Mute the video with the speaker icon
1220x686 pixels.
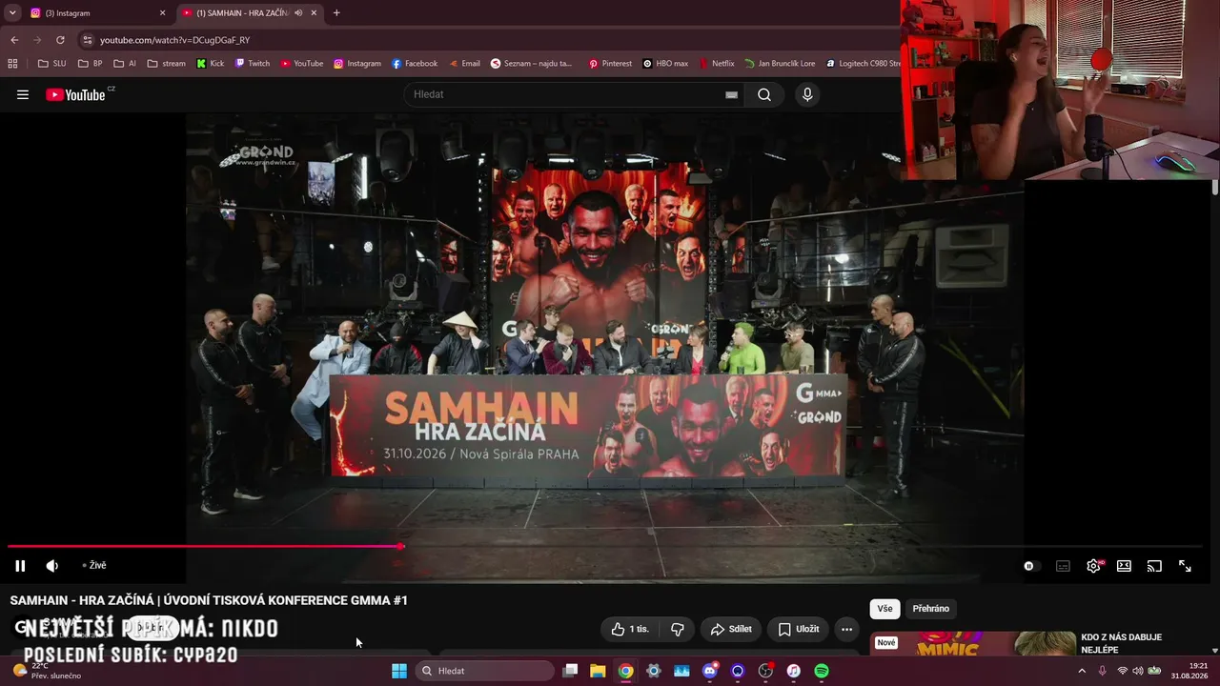click(52, 566)
